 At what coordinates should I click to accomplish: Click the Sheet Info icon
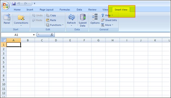103,20
